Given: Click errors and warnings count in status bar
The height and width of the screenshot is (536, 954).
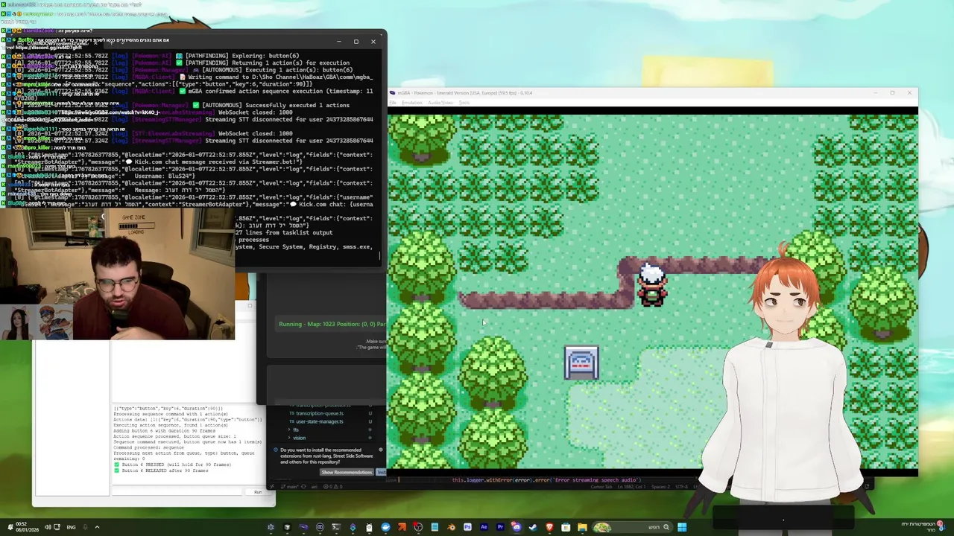Looking at the screenshot, I should point(333,486).
